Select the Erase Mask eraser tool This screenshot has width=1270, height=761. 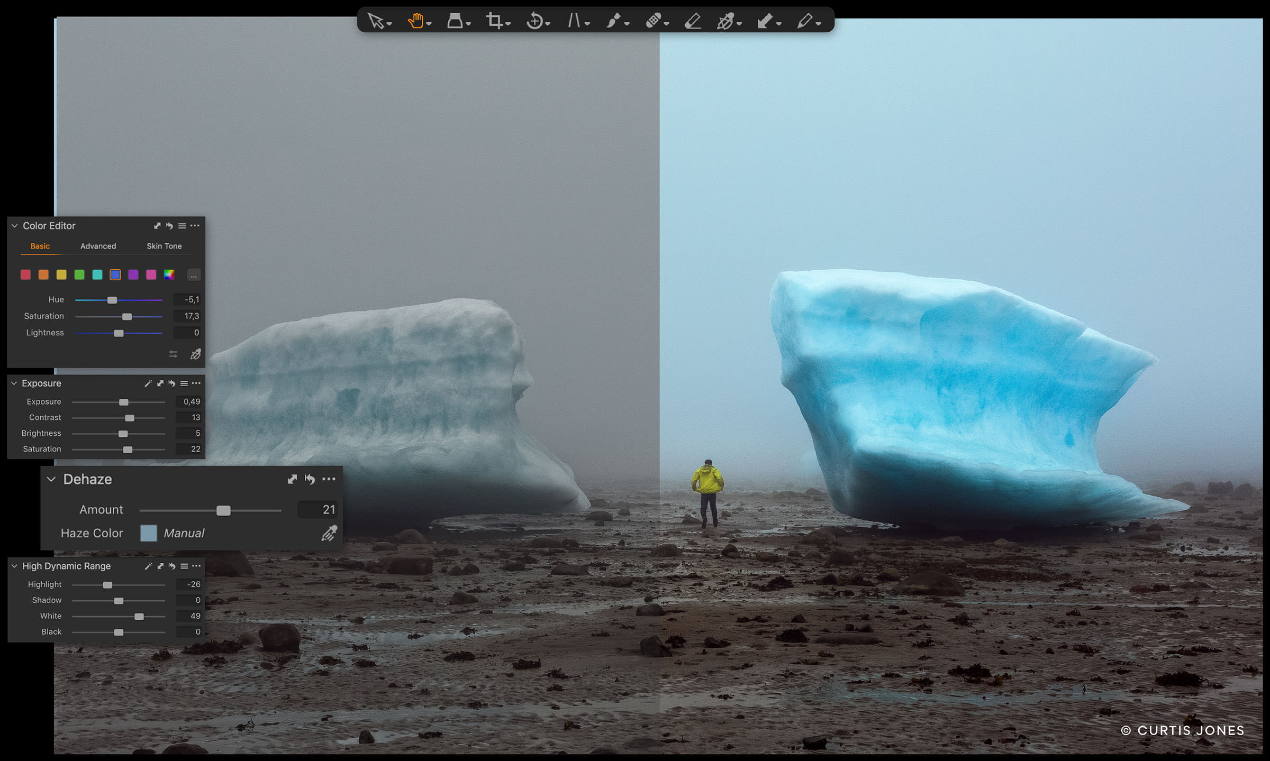(693, 21)
